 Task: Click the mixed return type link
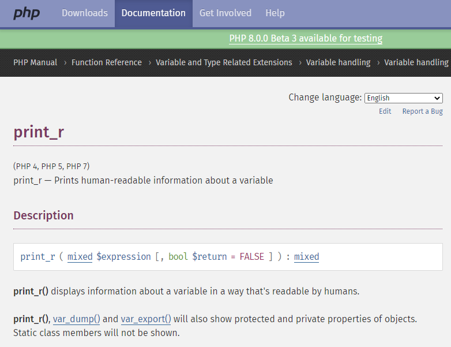pos(306,256)
